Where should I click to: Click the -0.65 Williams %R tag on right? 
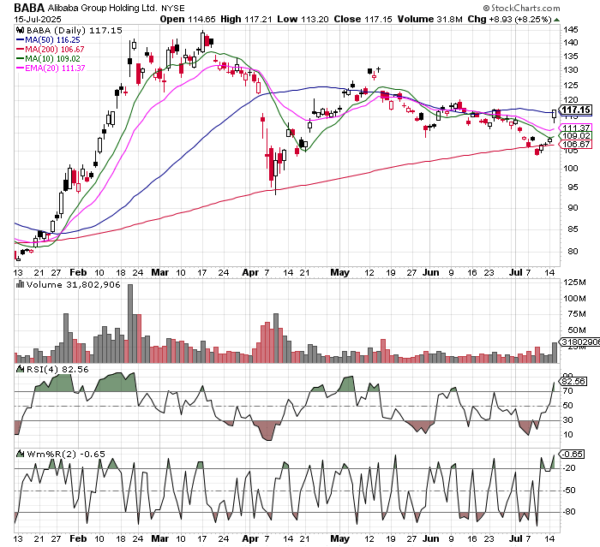(x=572, y=454)
